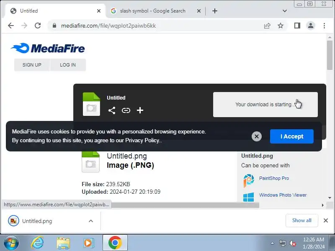Toggle the Chrome side panel icon
This screenshot has height=251, width=335.
tap(297, 26)
